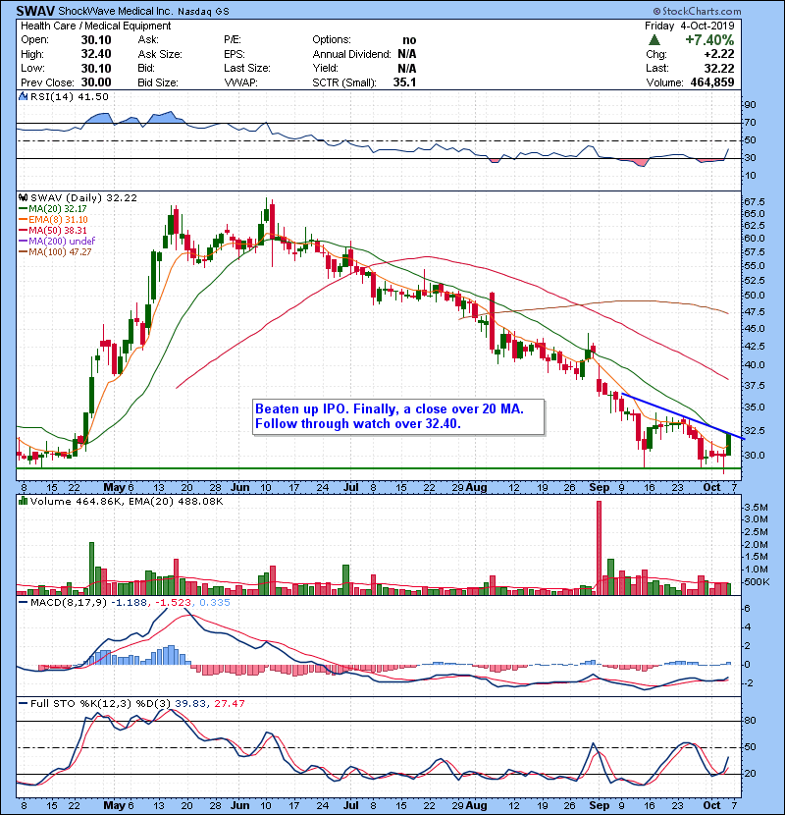The height and width of the screenshot is (815, 785).
Task: Click the orange EMA(8) legend color dash
Action: [23, 219]
